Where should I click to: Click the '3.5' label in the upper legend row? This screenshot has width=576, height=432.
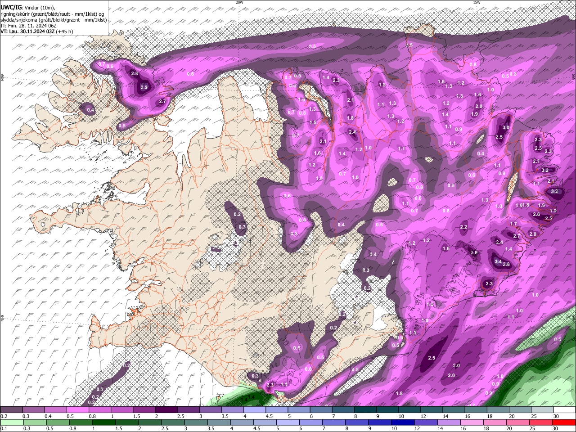coord(225,416)
